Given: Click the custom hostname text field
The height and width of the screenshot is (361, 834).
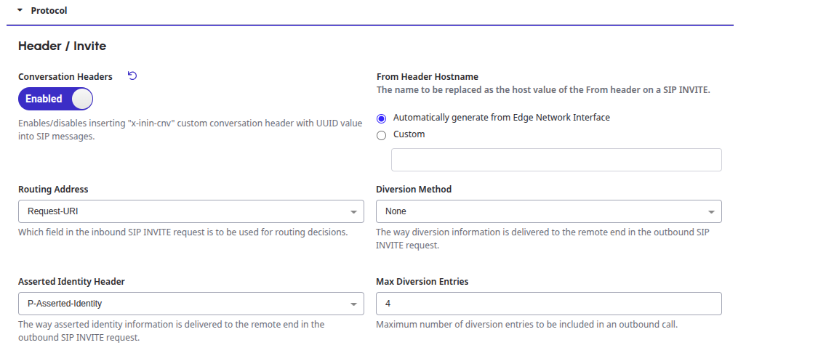Looking at the screenshot, I should pos(556,160).
